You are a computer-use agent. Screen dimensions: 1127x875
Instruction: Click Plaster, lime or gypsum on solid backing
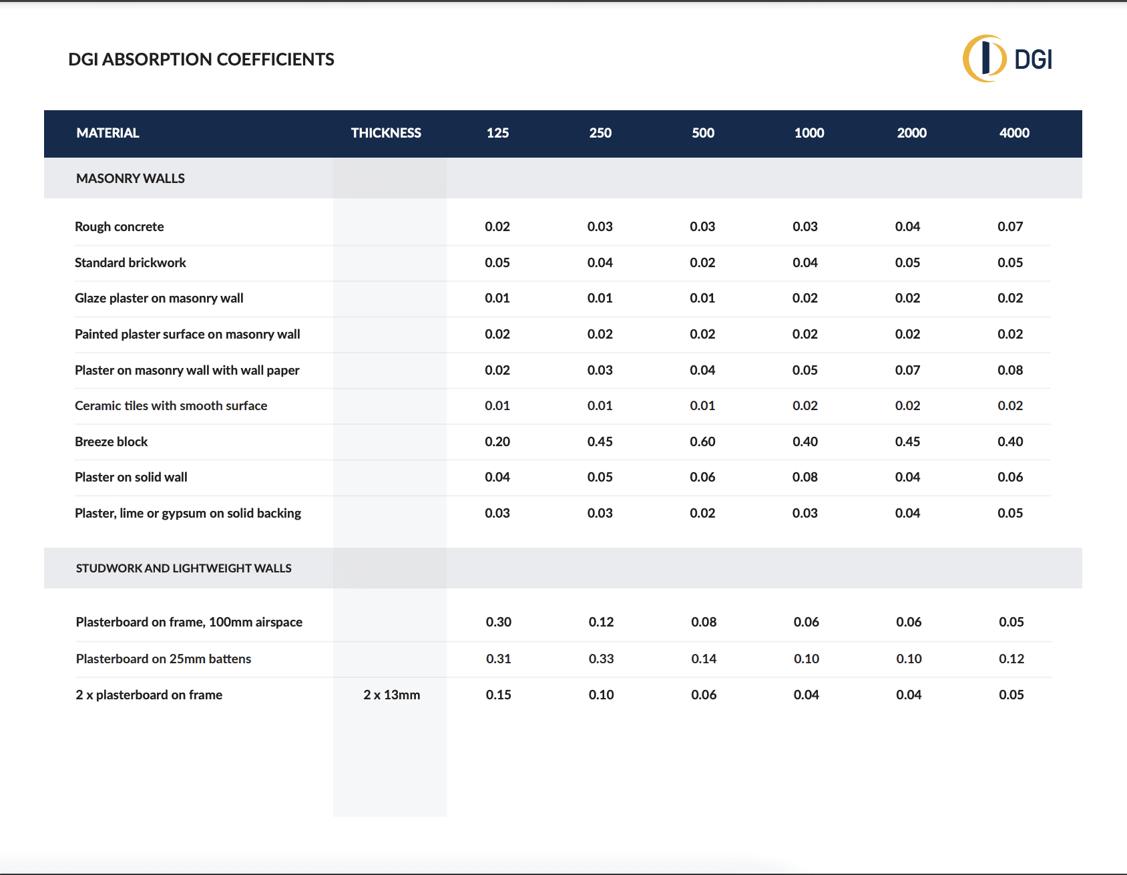[188, 513]
